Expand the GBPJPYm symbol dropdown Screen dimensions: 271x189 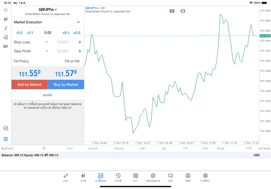click(47, 9)
